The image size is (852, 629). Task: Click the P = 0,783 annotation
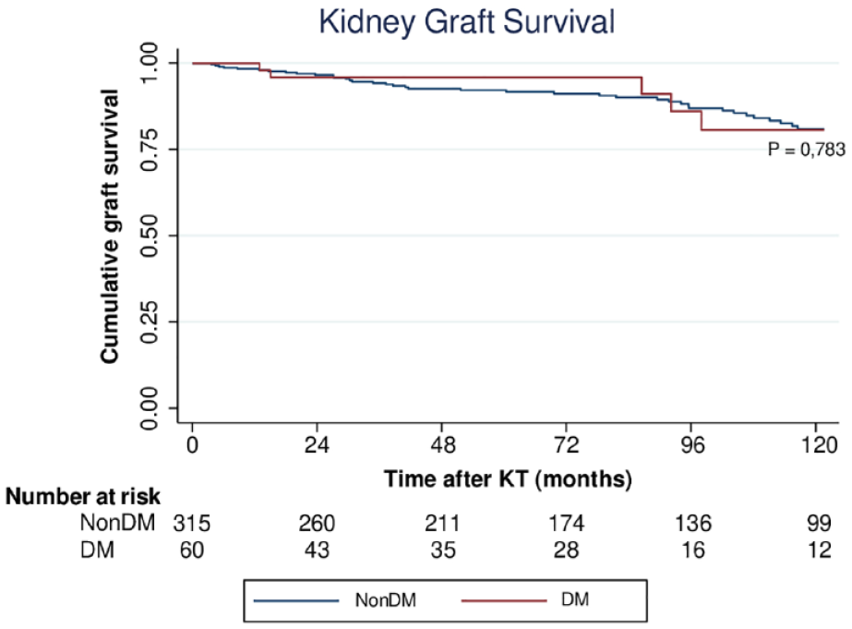click(x=807, y=148)
